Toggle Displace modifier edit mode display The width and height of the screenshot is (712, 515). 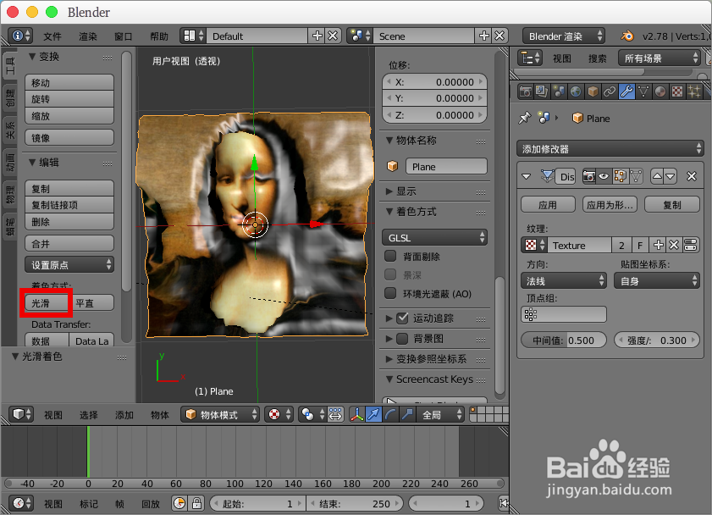(x=620, y=176)
